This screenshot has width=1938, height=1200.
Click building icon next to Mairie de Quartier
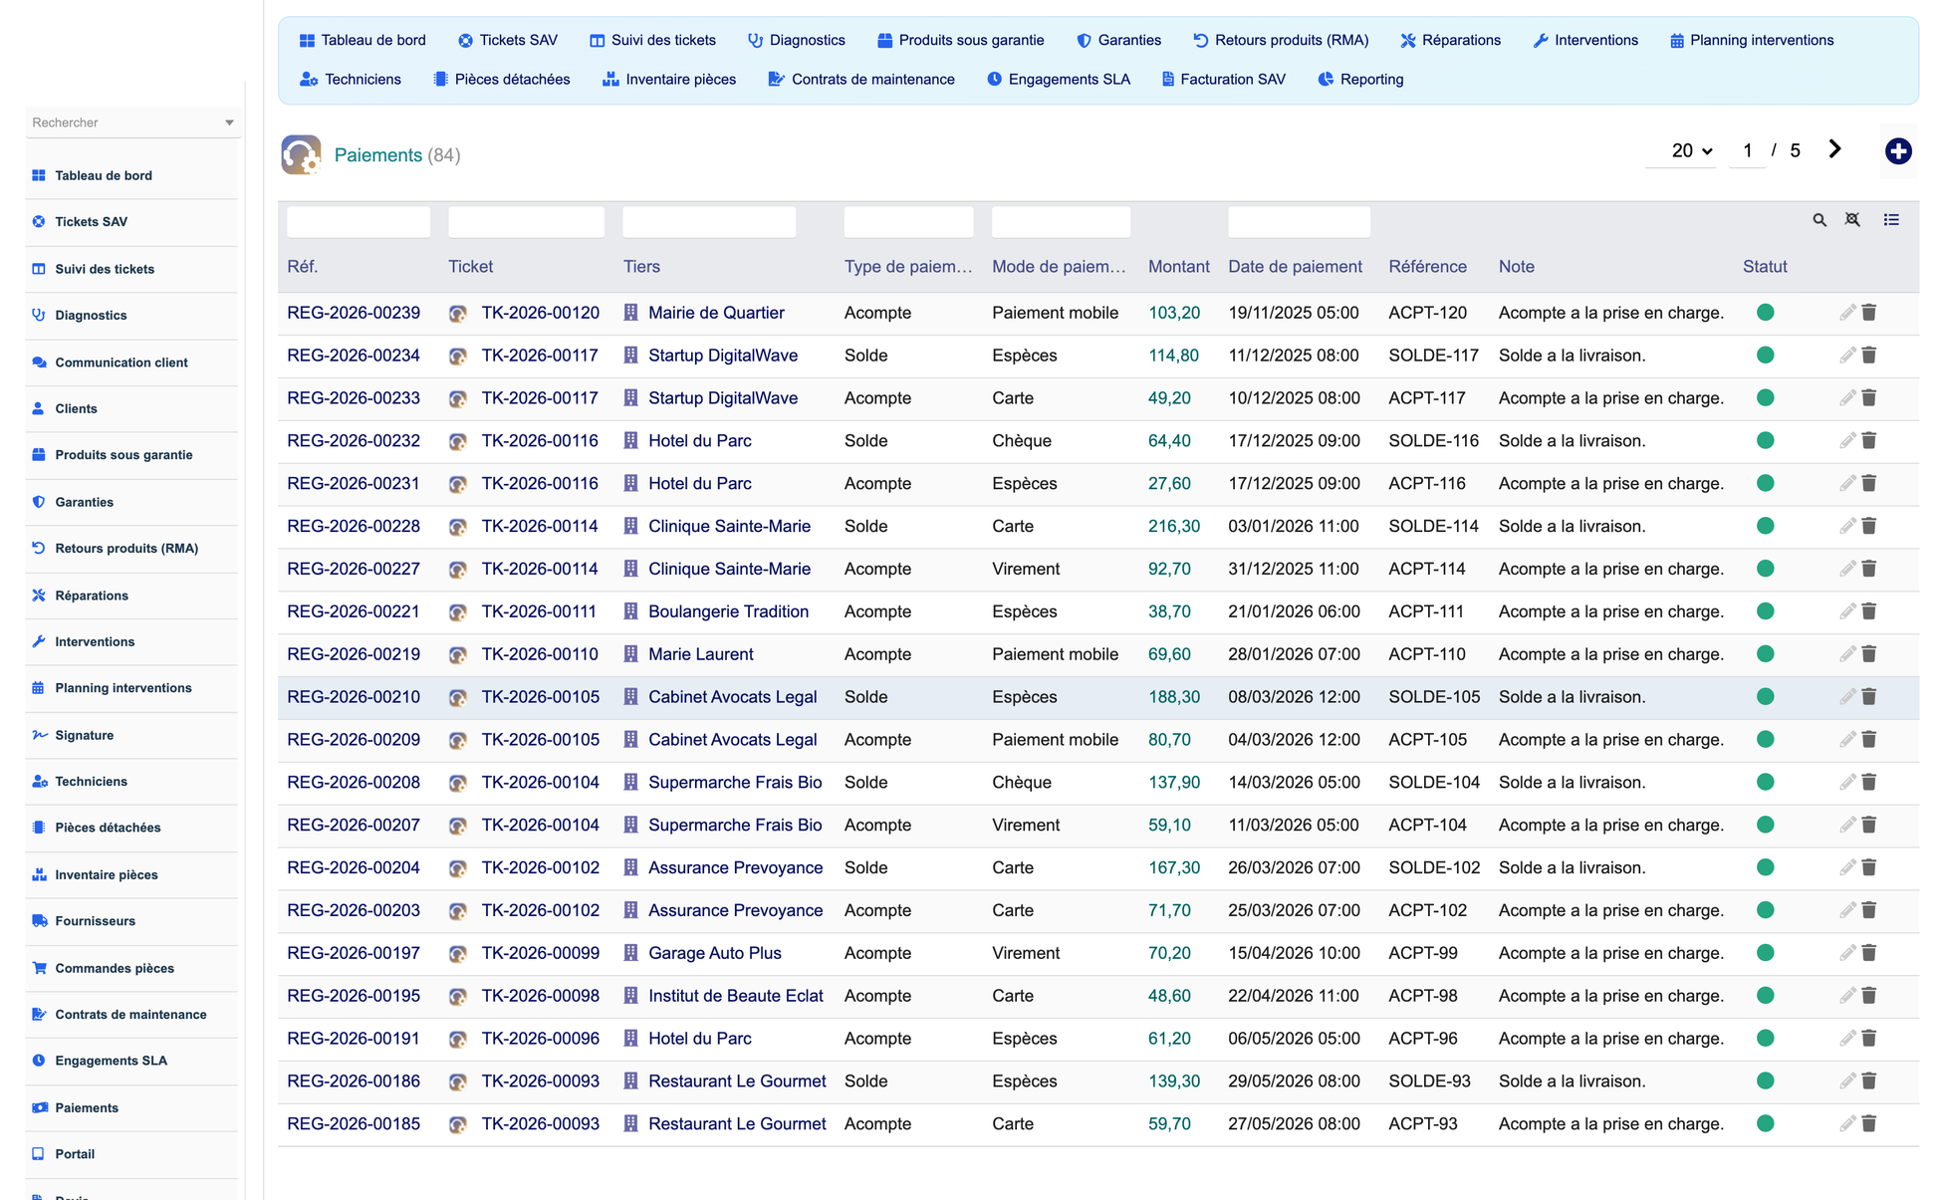coord(630,313)
